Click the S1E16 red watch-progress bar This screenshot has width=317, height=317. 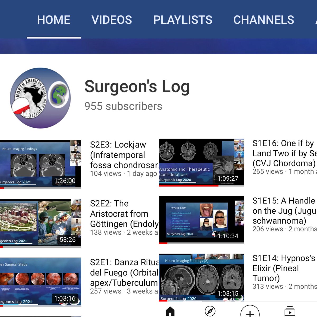pyautogui.click(x=189, y=186)
